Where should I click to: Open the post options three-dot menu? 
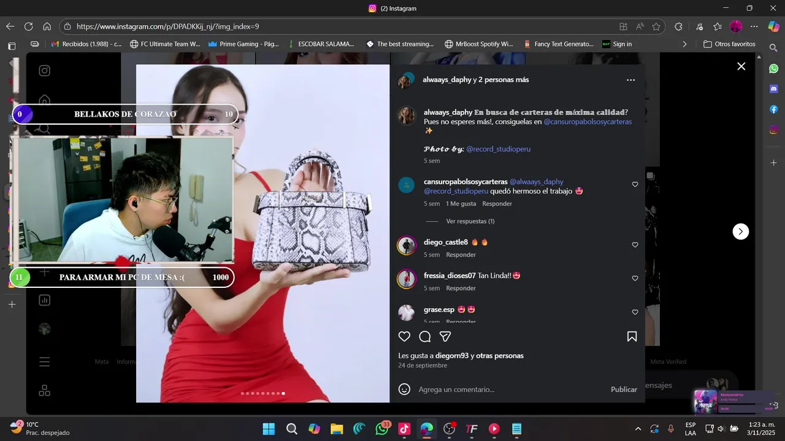(x=630, y=80)
